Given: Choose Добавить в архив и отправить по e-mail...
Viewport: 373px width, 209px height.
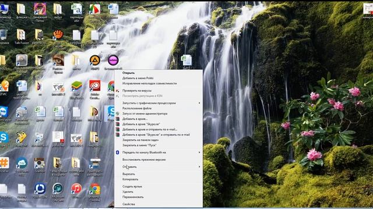Looking at the screenshot, I should tap(150, 129).
